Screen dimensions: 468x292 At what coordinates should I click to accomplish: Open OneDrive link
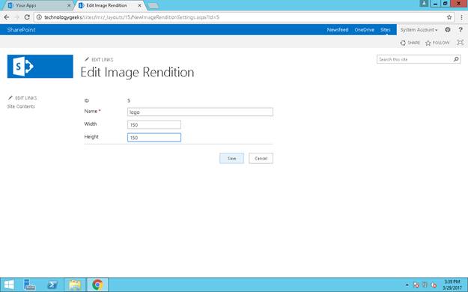click(x=365, y=29)
